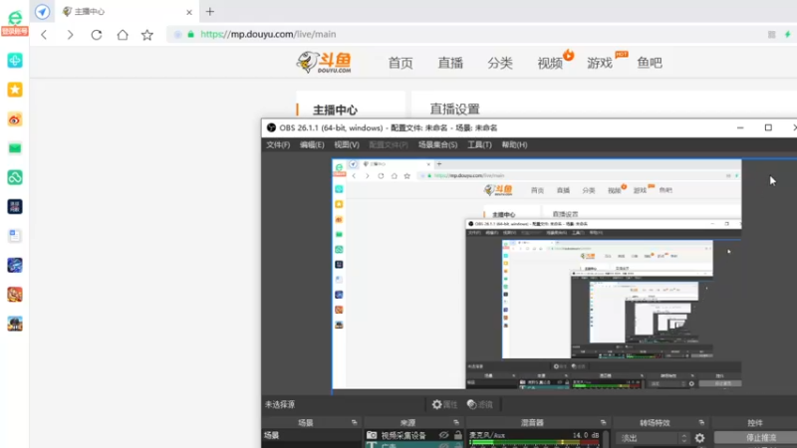Viewport: 797px width, 448px height.
Task: Open Douyu 鱼吧 nav link
Action: point(650,63)
